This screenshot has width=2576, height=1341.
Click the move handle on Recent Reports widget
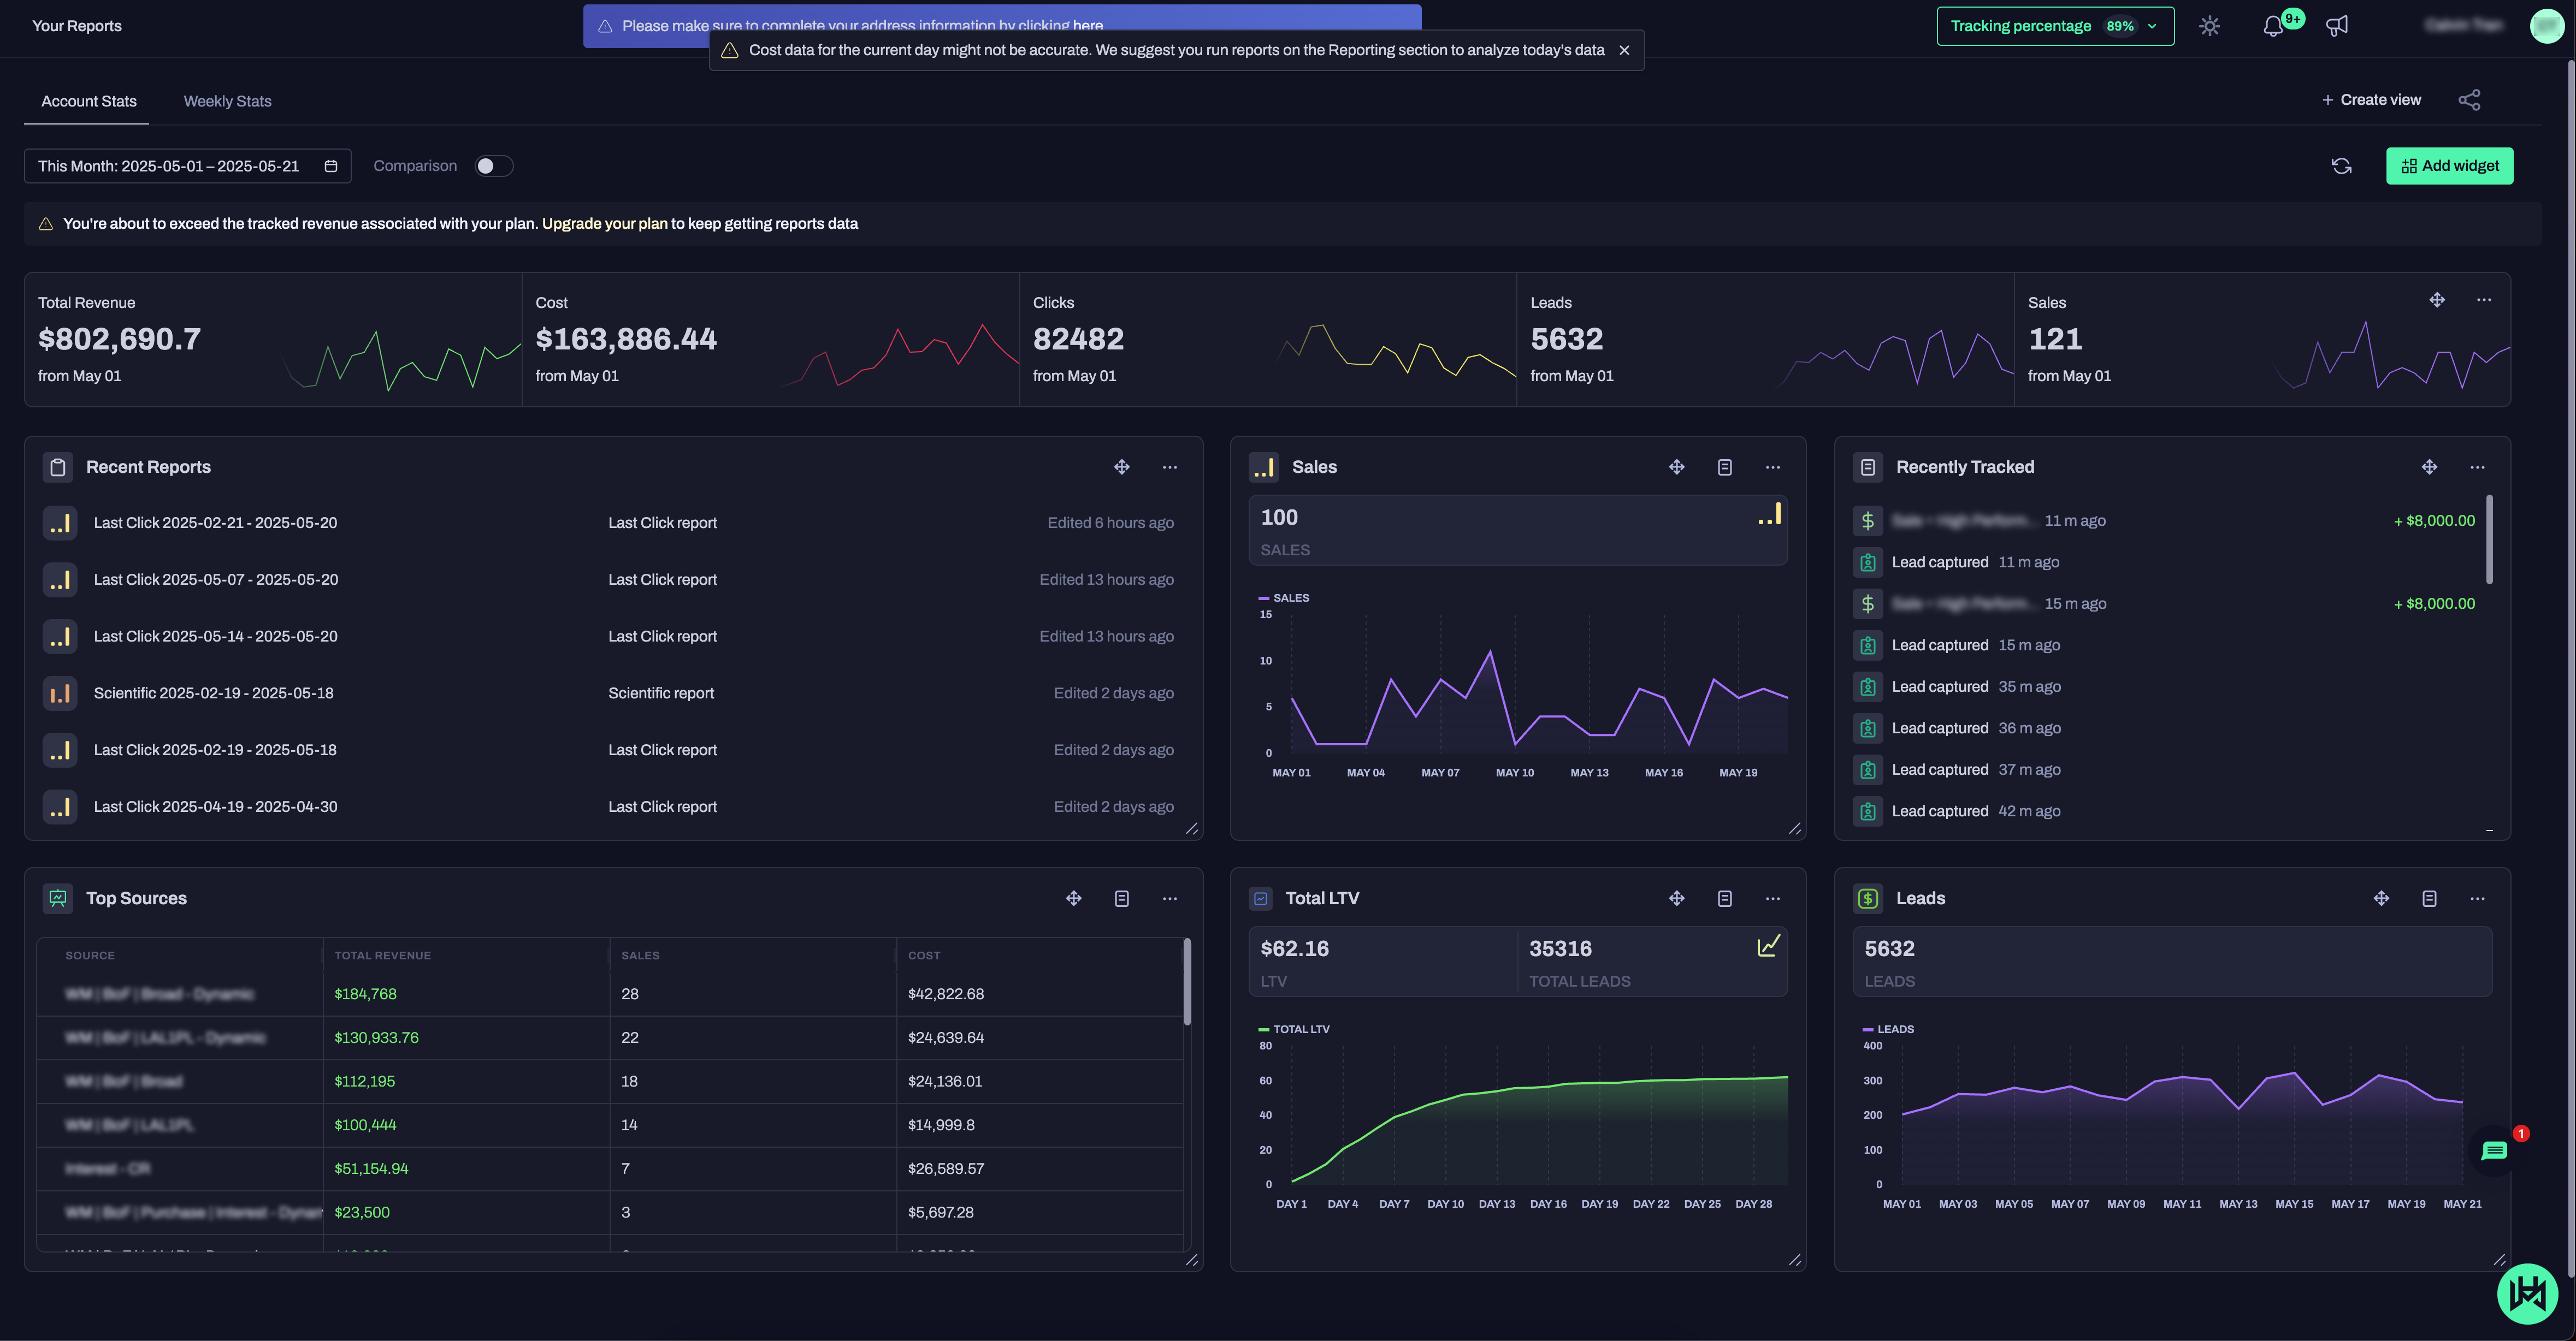point(1122,467)
